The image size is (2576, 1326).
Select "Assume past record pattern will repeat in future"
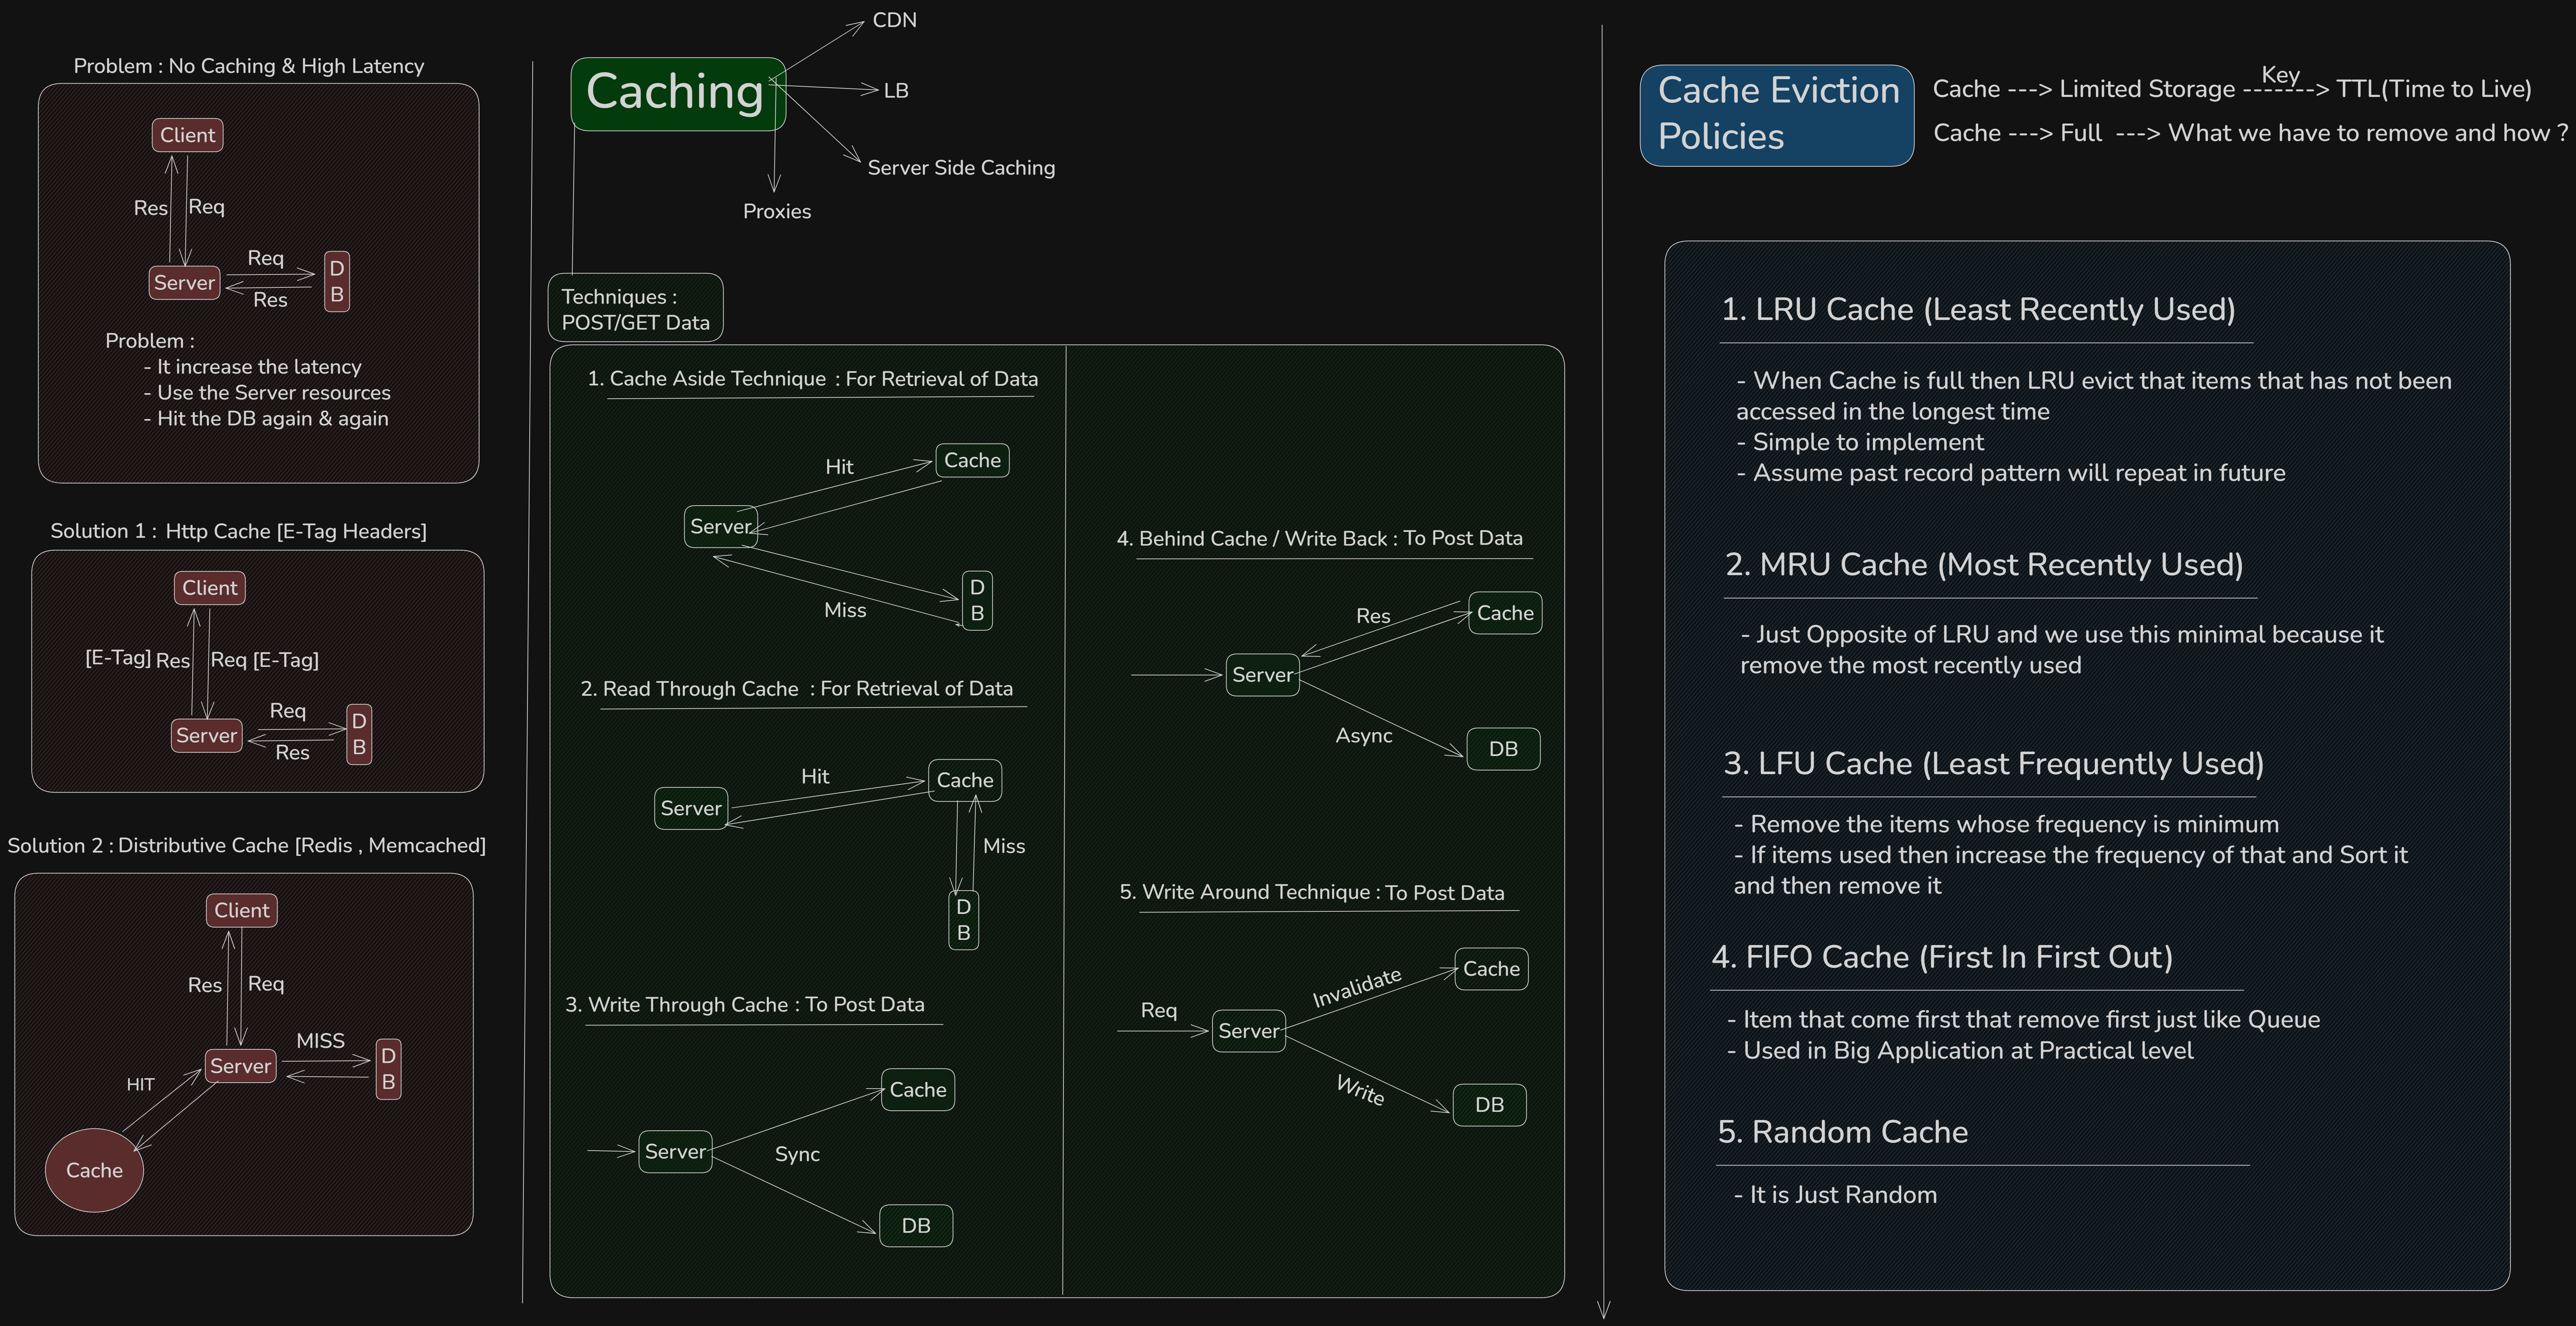pos(2011,473)
